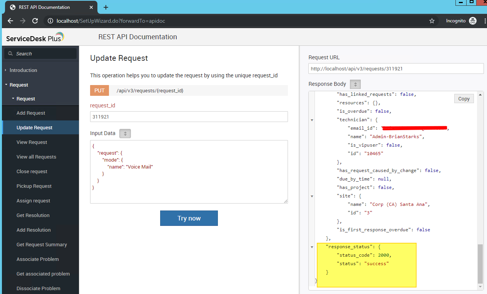This screenshot has width=487, height=294.
Task: Click the request_id input field
Action: tap(189, 117)
